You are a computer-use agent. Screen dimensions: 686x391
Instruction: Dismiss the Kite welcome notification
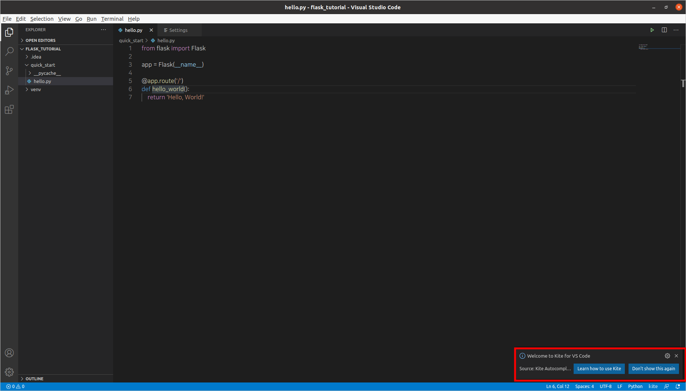click(676, 356)
